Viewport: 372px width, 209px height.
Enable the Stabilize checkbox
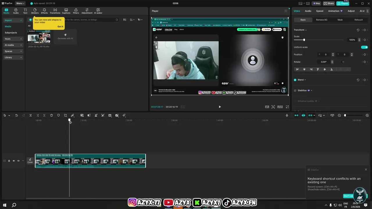coord(295,91)
